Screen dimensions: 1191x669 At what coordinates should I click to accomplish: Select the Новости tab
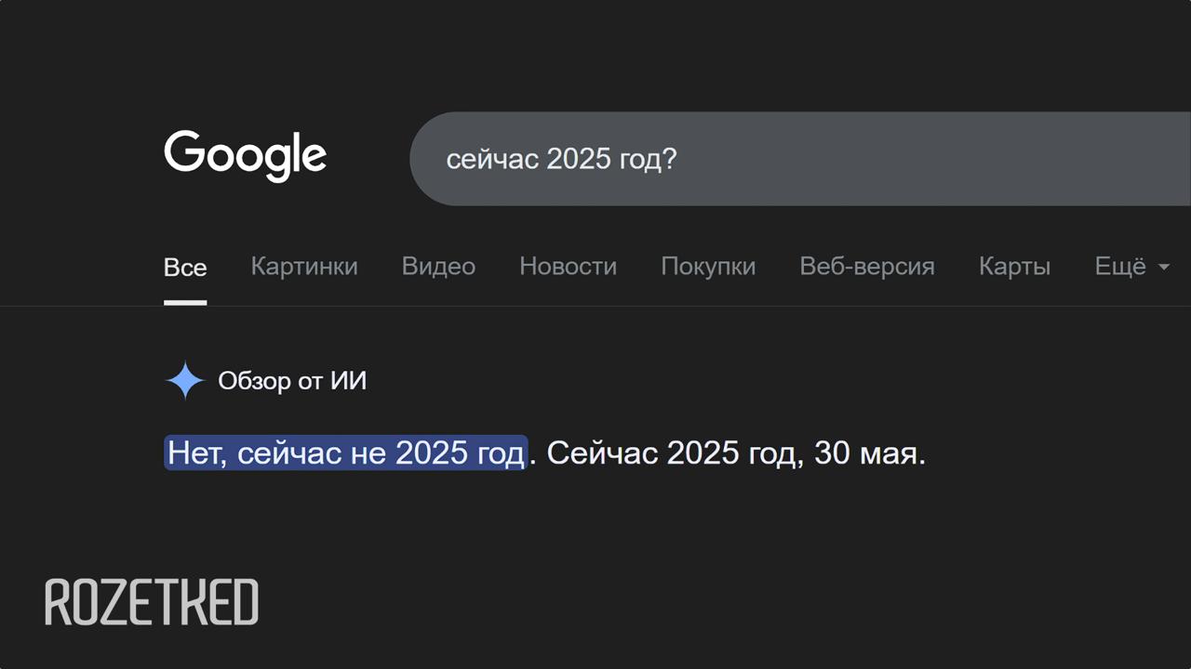[x=568, y=267]
